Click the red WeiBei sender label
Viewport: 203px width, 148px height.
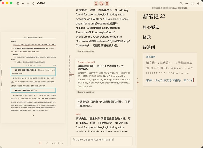pos(79,114)
